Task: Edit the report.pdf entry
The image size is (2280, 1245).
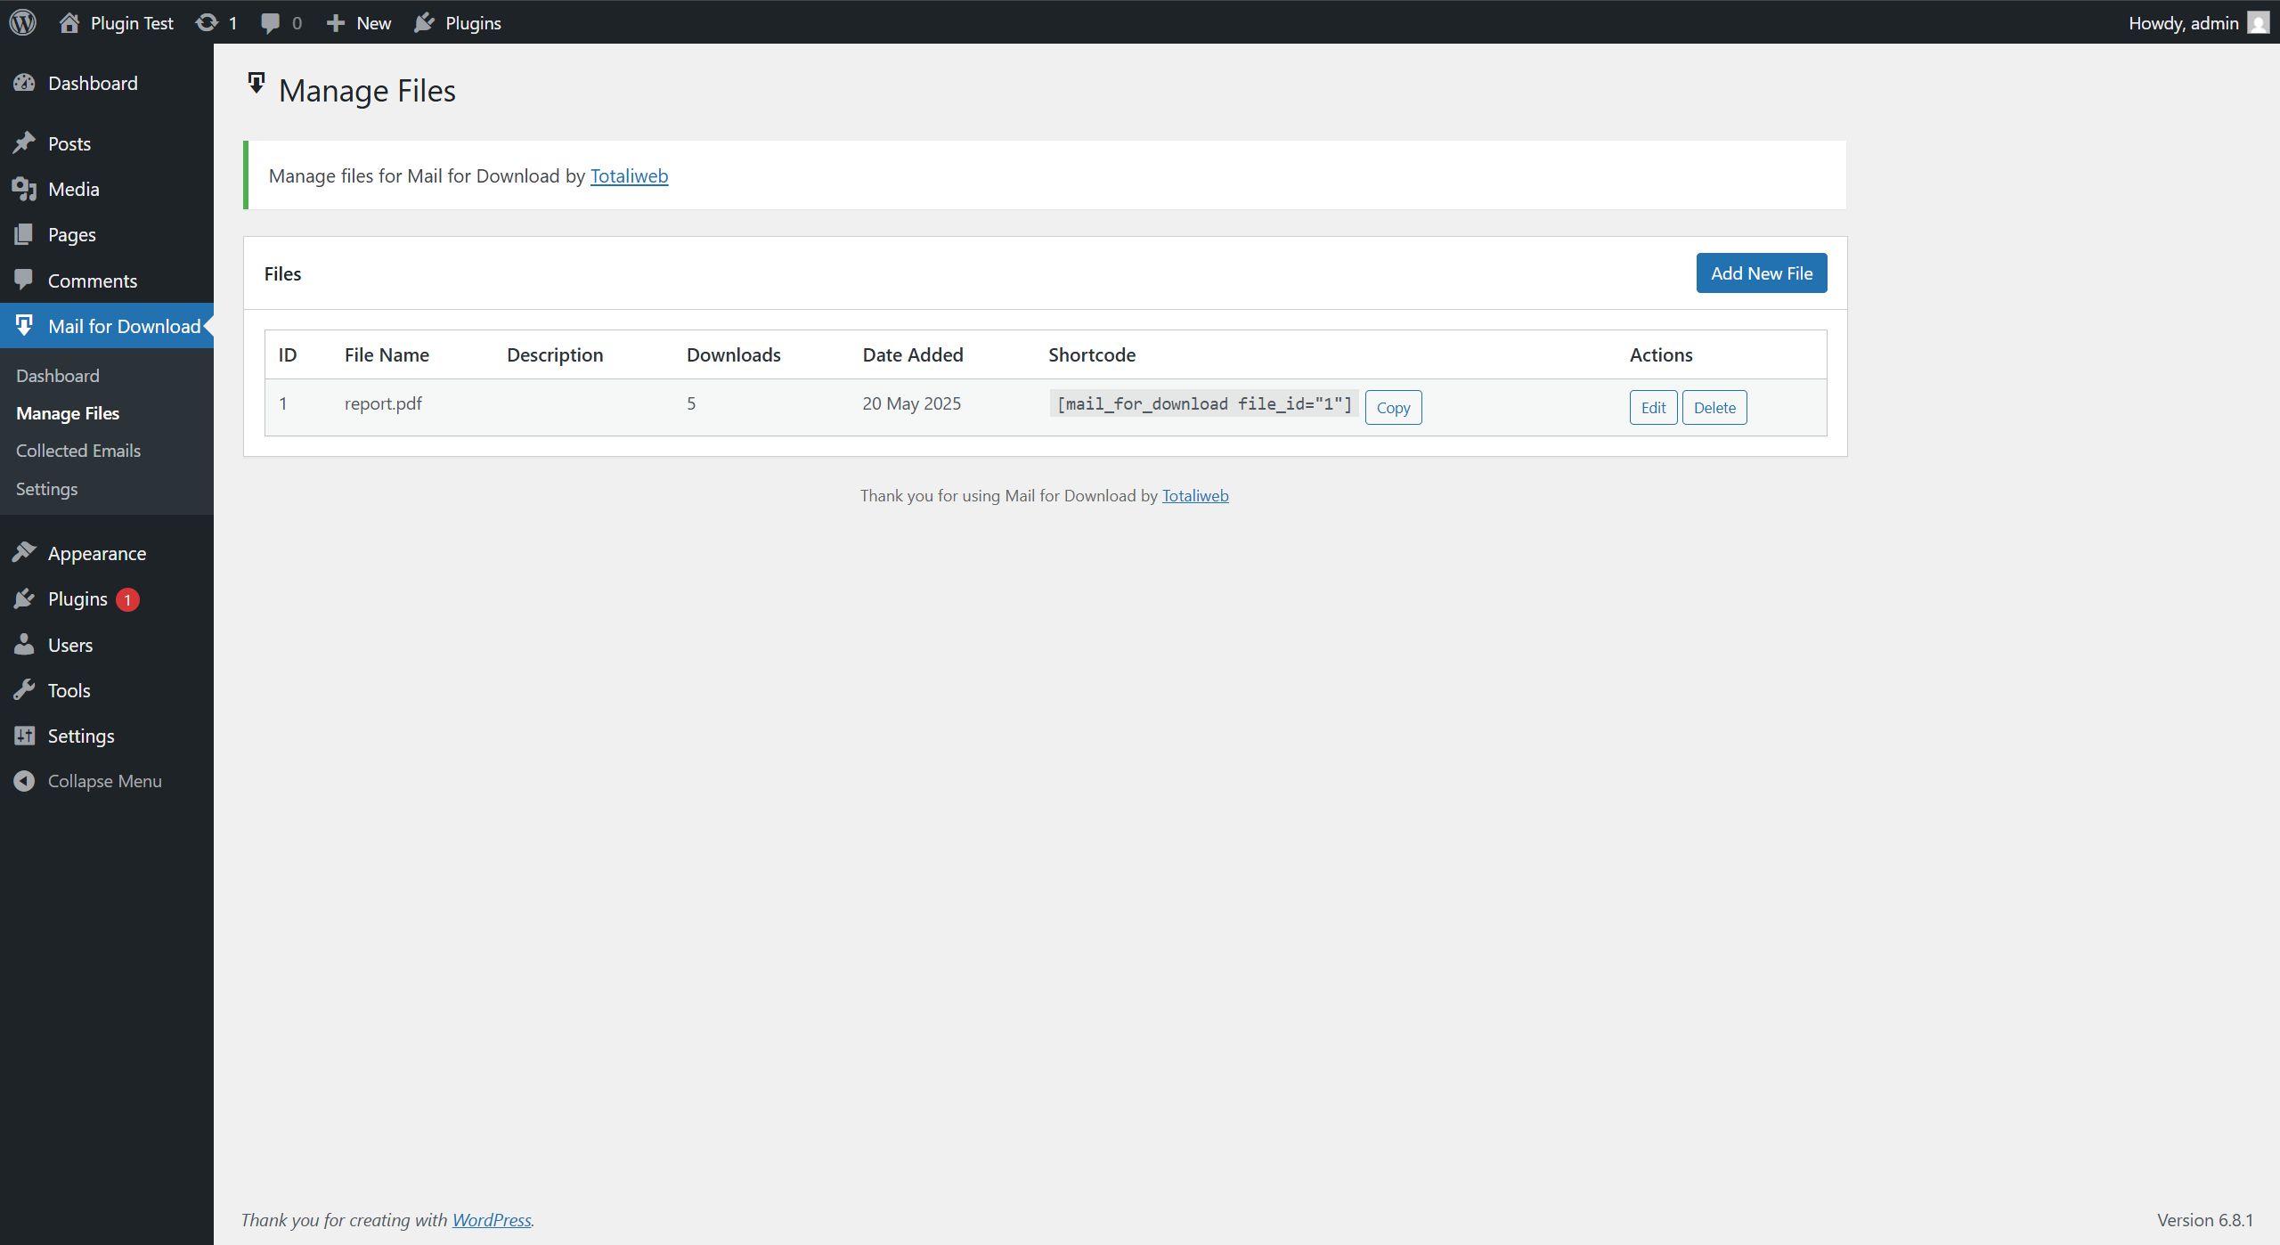Action: click(x=1653, y=408)
